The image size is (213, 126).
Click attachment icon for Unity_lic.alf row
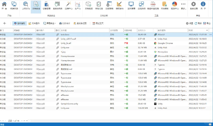click(58, 43)
